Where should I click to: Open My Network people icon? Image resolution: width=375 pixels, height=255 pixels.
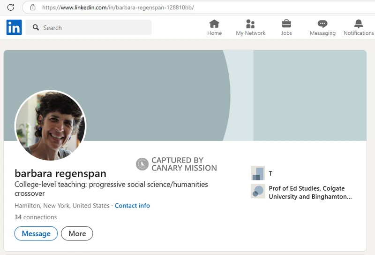coord(250,24)
